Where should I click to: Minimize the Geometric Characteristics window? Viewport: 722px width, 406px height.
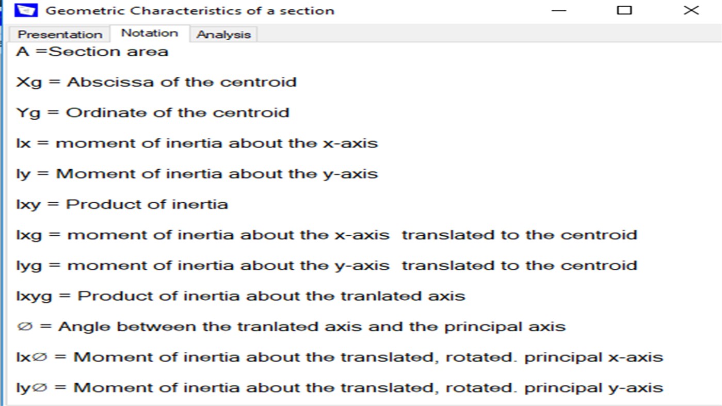(x=559, y=10)
